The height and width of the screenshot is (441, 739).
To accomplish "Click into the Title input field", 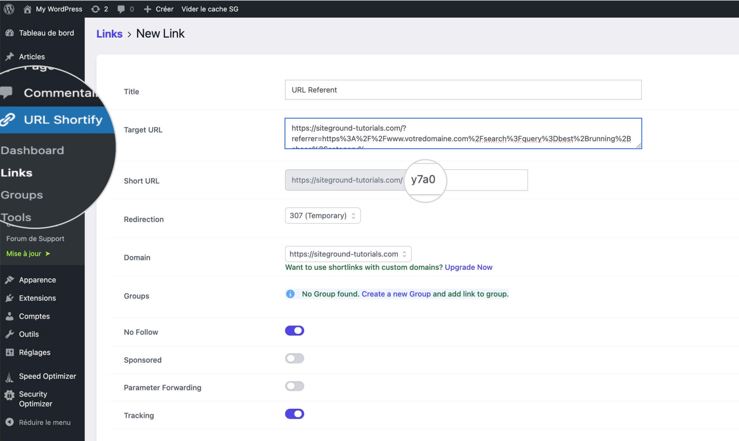I will click(463, 90).
